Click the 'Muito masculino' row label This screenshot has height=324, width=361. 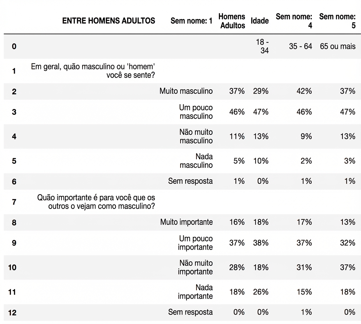point(186,91)
